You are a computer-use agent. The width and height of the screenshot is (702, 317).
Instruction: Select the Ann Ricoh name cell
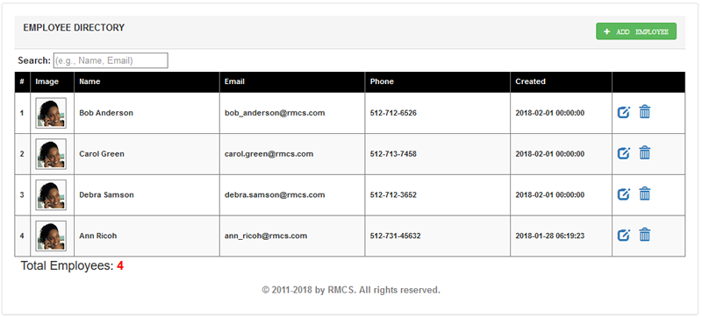(x=147, y=236)
